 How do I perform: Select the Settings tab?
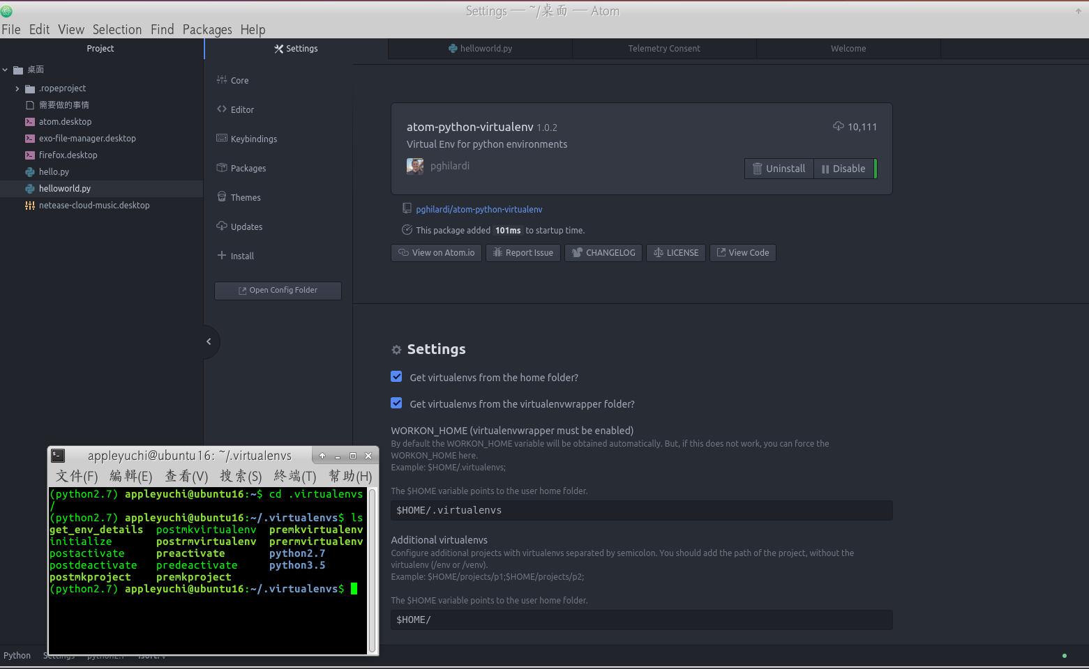point(296,49)
